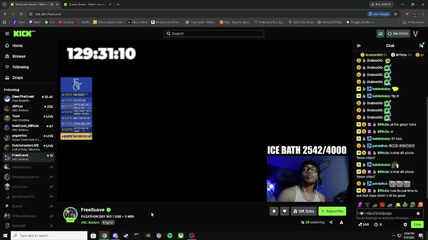428x240 pixels.
Task: Open DutchmasterLIVE channel in Following list
Action: coord(28,147)
